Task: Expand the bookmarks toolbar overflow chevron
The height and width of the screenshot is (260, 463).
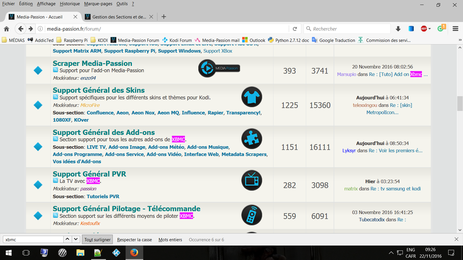Action: (x=460, y=40)
